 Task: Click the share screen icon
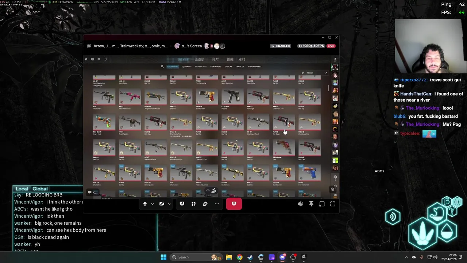point(182,204)
